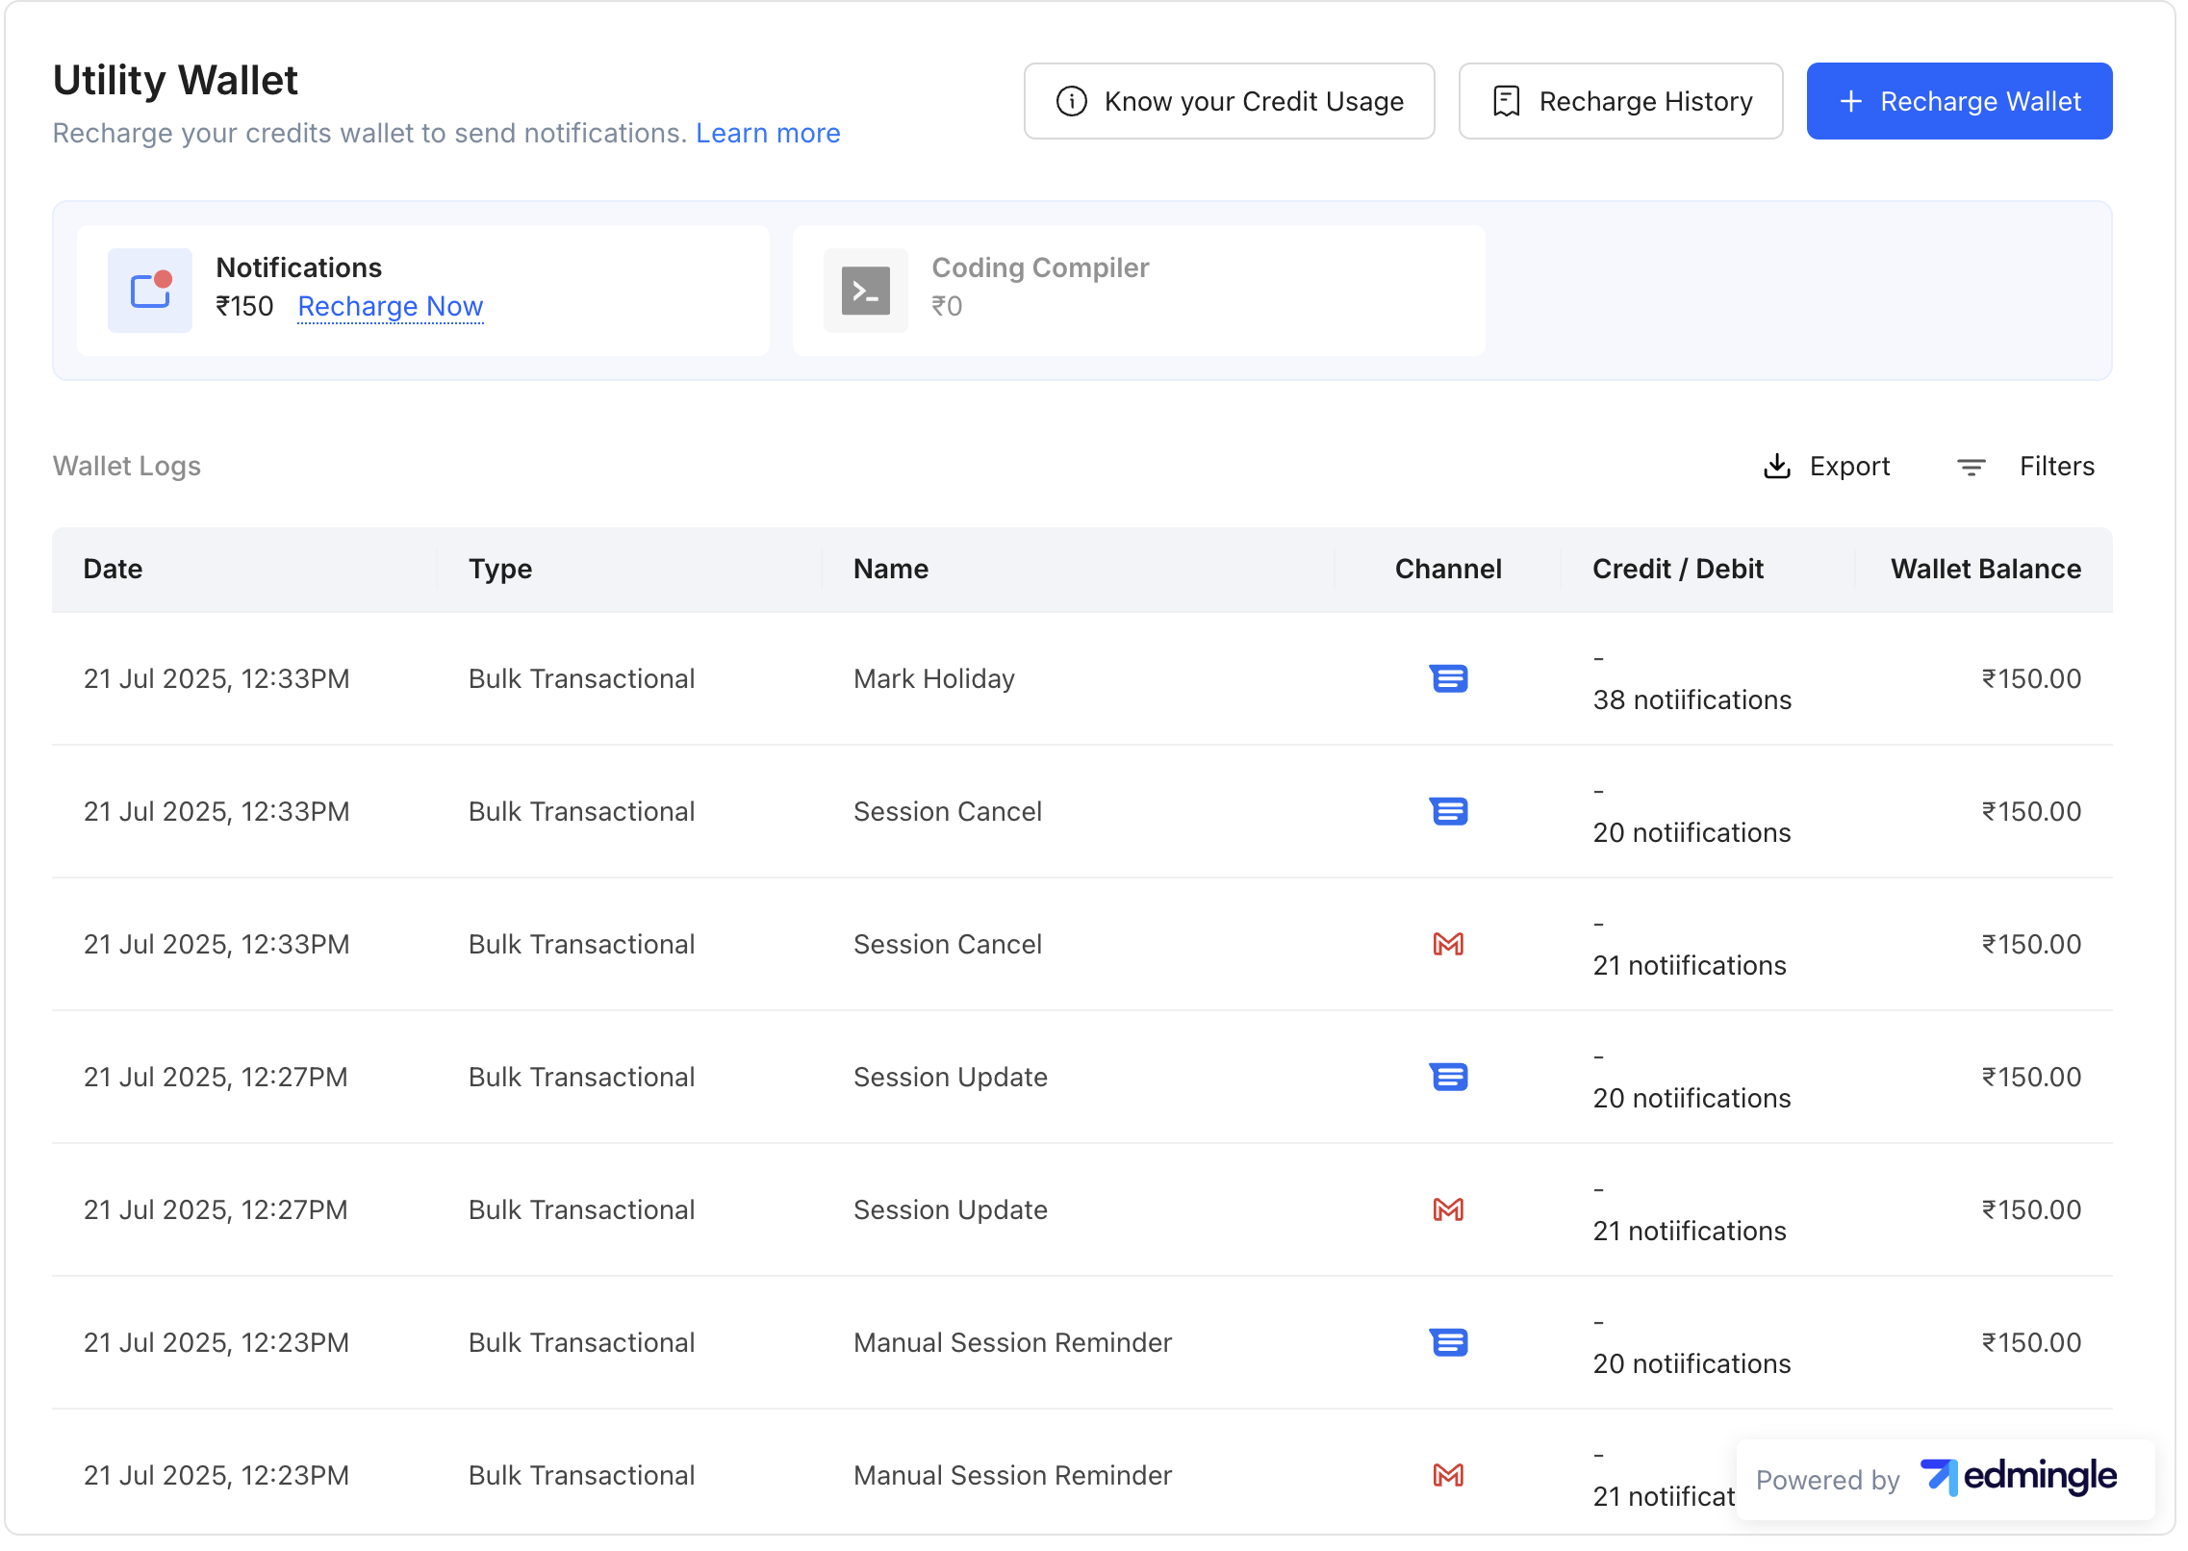The image size is (2188, 1551).
Task: Click SMS channel icon for Session Cancel, 20 notifications
Action: pyautogui.click(x=1448, y=811)
